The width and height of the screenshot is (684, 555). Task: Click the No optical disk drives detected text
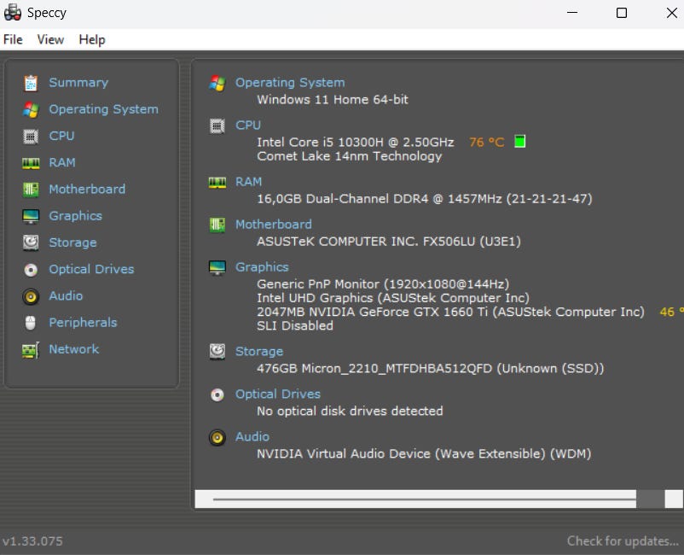pos(350,411)
